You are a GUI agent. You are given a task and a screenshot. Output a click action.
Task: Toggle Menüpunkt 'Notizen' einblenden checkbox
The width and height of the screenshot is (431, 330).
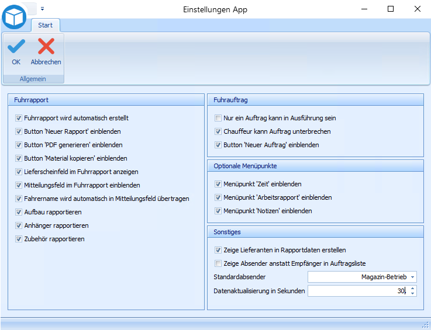[218, 211]
